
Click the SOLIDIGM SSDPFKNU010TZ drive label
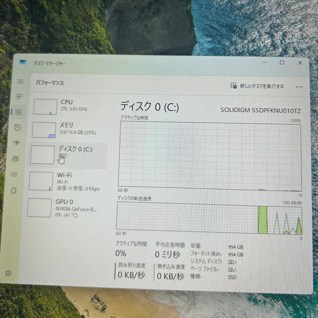[260, 111]
